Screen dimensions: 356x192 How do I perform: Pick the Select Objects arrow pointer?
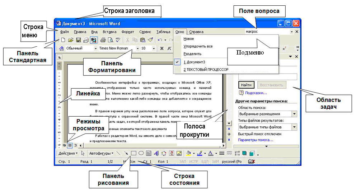(83, 153)
